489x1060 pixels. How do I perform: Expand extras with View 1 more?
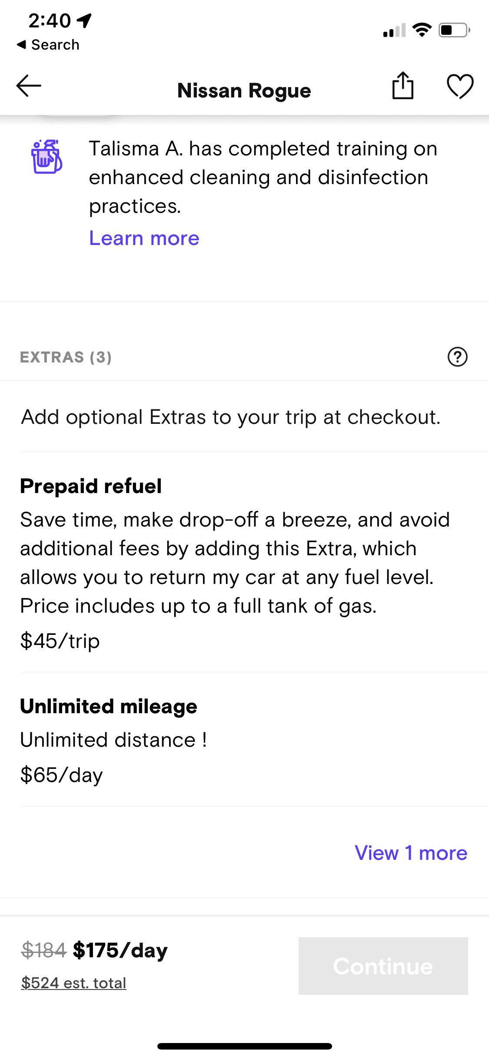tap(411, 853)
